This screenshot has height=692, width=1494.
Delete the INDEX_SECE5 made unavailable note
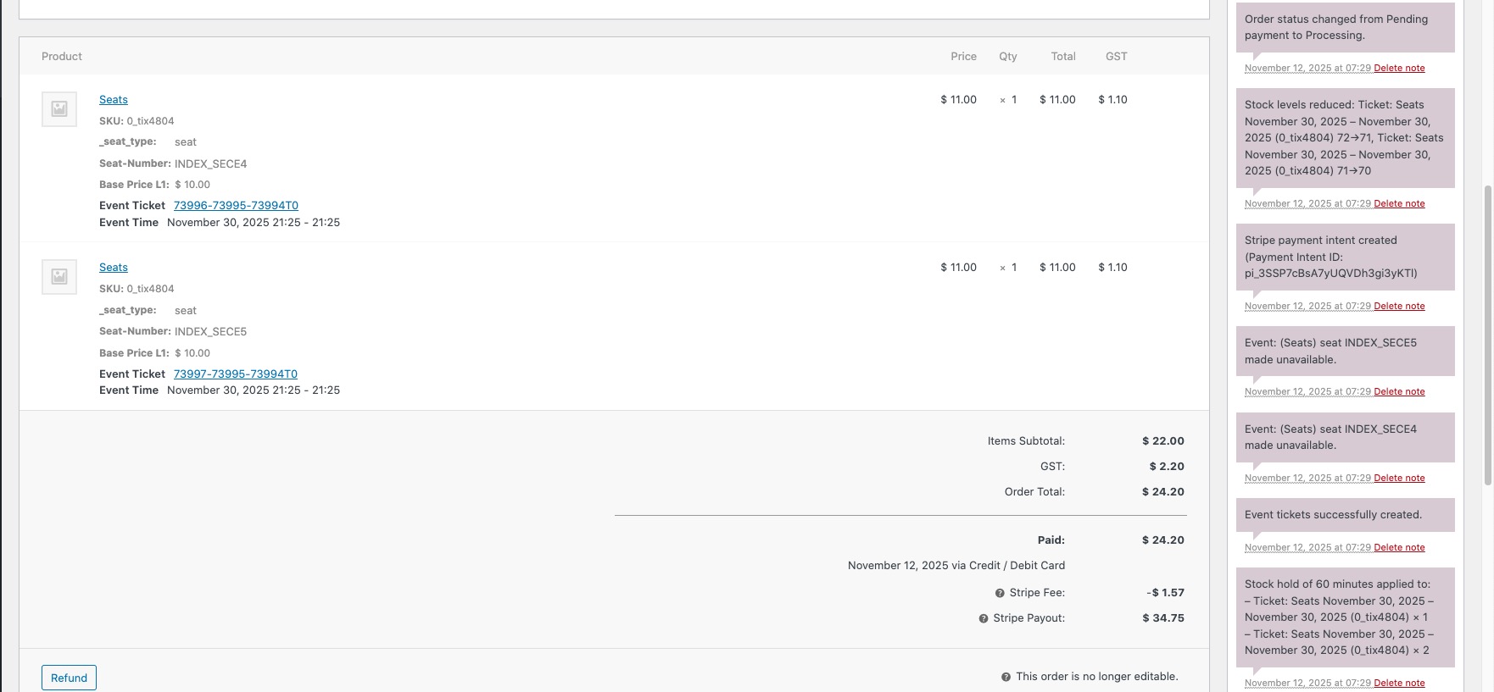(x=1399, y=392)
